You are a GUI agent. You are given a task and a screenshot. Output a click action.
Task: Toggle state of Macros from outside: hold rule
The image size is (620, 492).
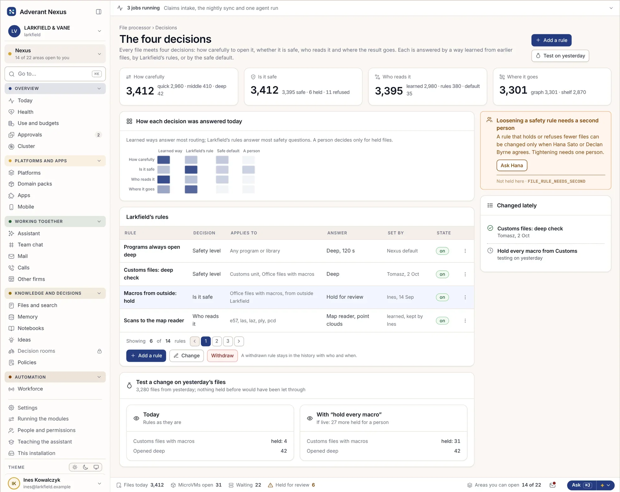click(x=442, y=297)
